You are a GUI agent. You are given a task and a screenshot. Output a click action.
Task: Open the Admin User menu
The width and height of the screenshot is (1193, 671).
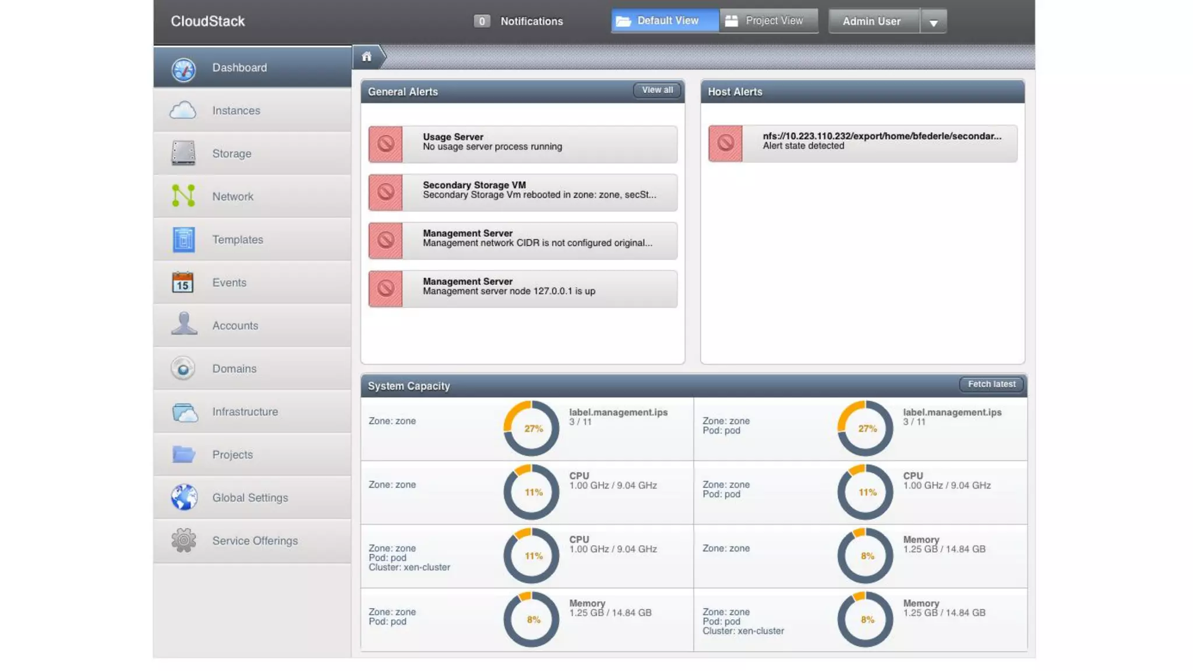[872, 22]
